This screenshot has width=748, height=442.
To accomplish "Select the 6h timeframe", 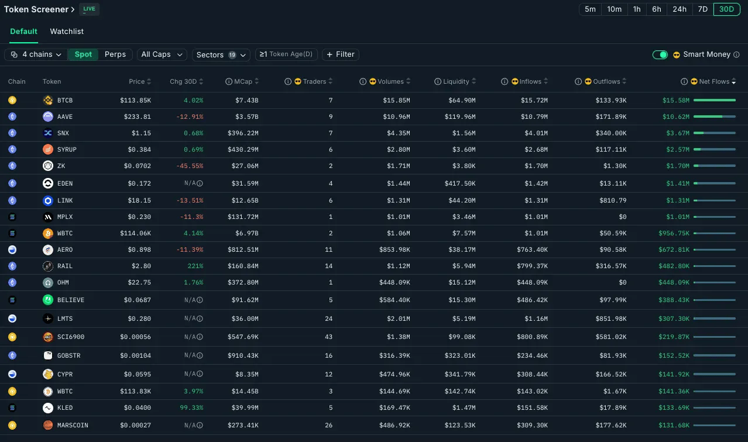I will click(x=657, y=9).
